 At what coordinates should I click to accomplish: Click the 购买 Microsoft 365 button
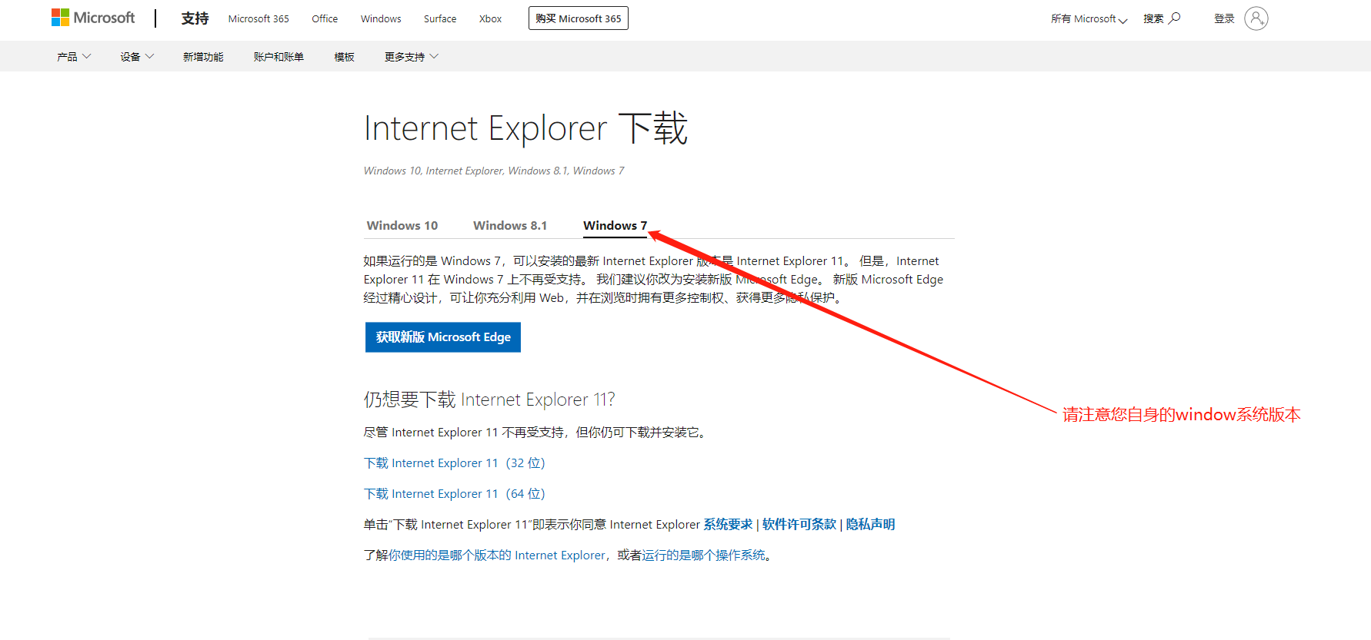point(579,18)
